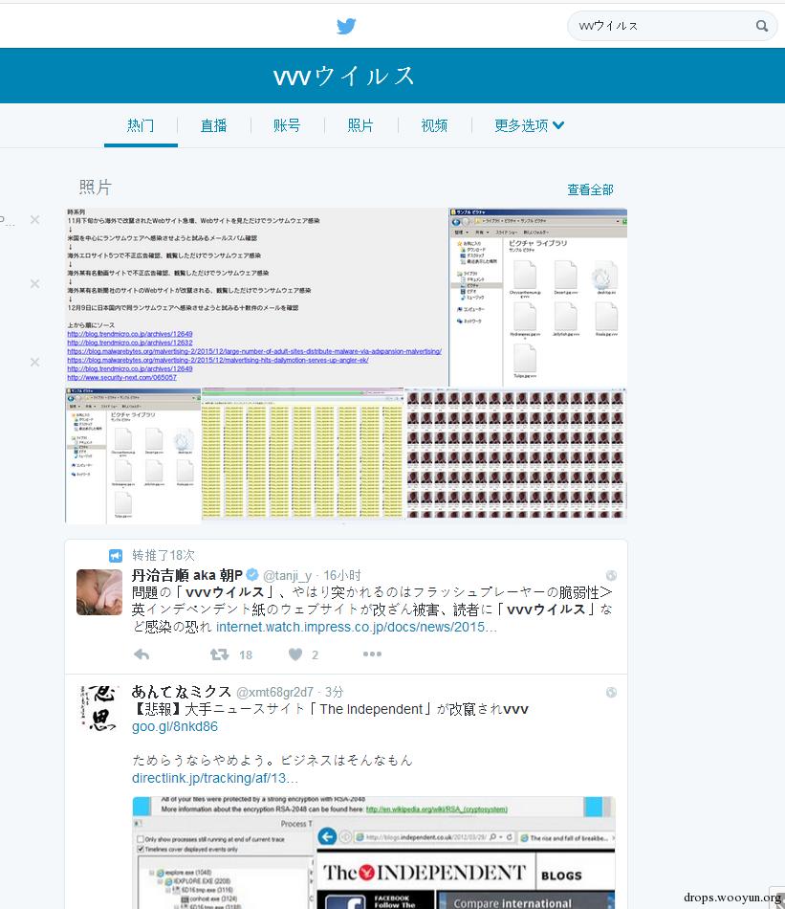Open the 16小时 timestamp
The image size is (785, 909).
[342, 575]
